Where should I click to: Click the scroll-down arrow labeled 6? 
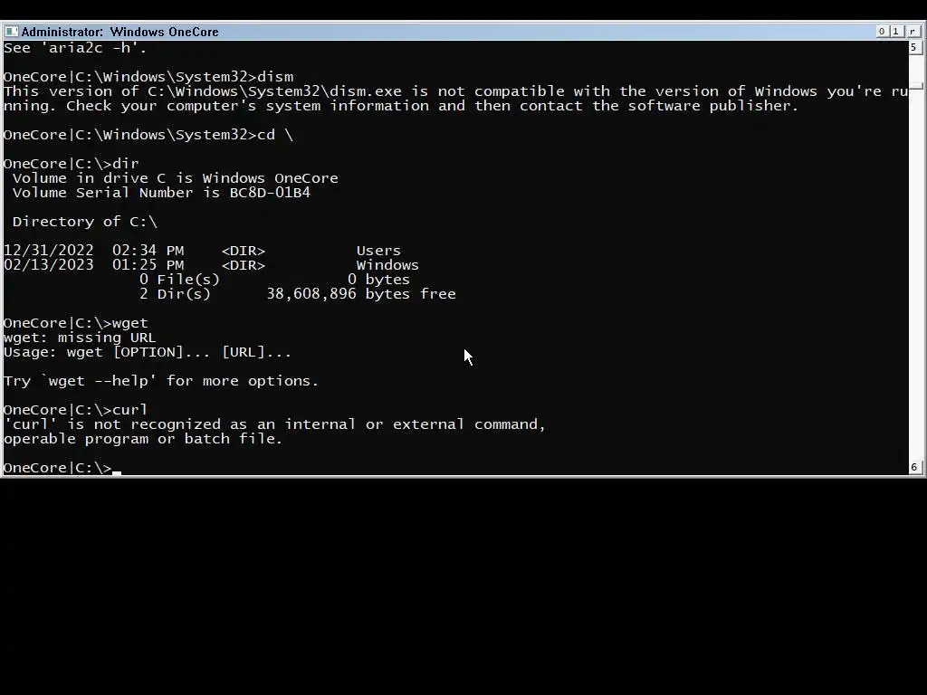click(x=914, y=467)
